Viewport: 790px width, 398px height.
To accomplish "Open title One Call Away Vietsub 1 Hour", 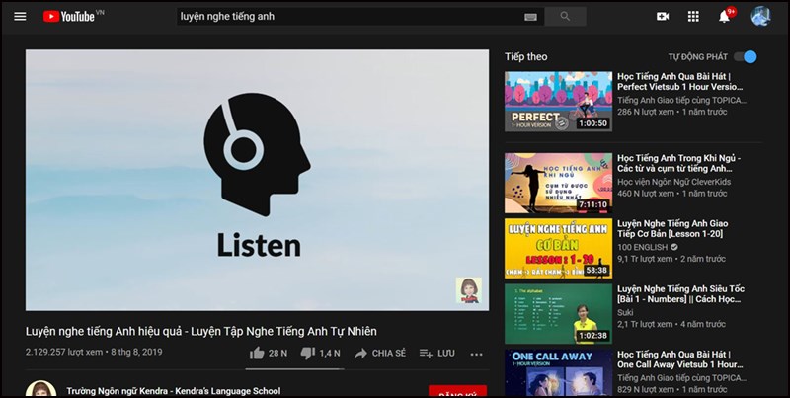I will click(680, 359).
